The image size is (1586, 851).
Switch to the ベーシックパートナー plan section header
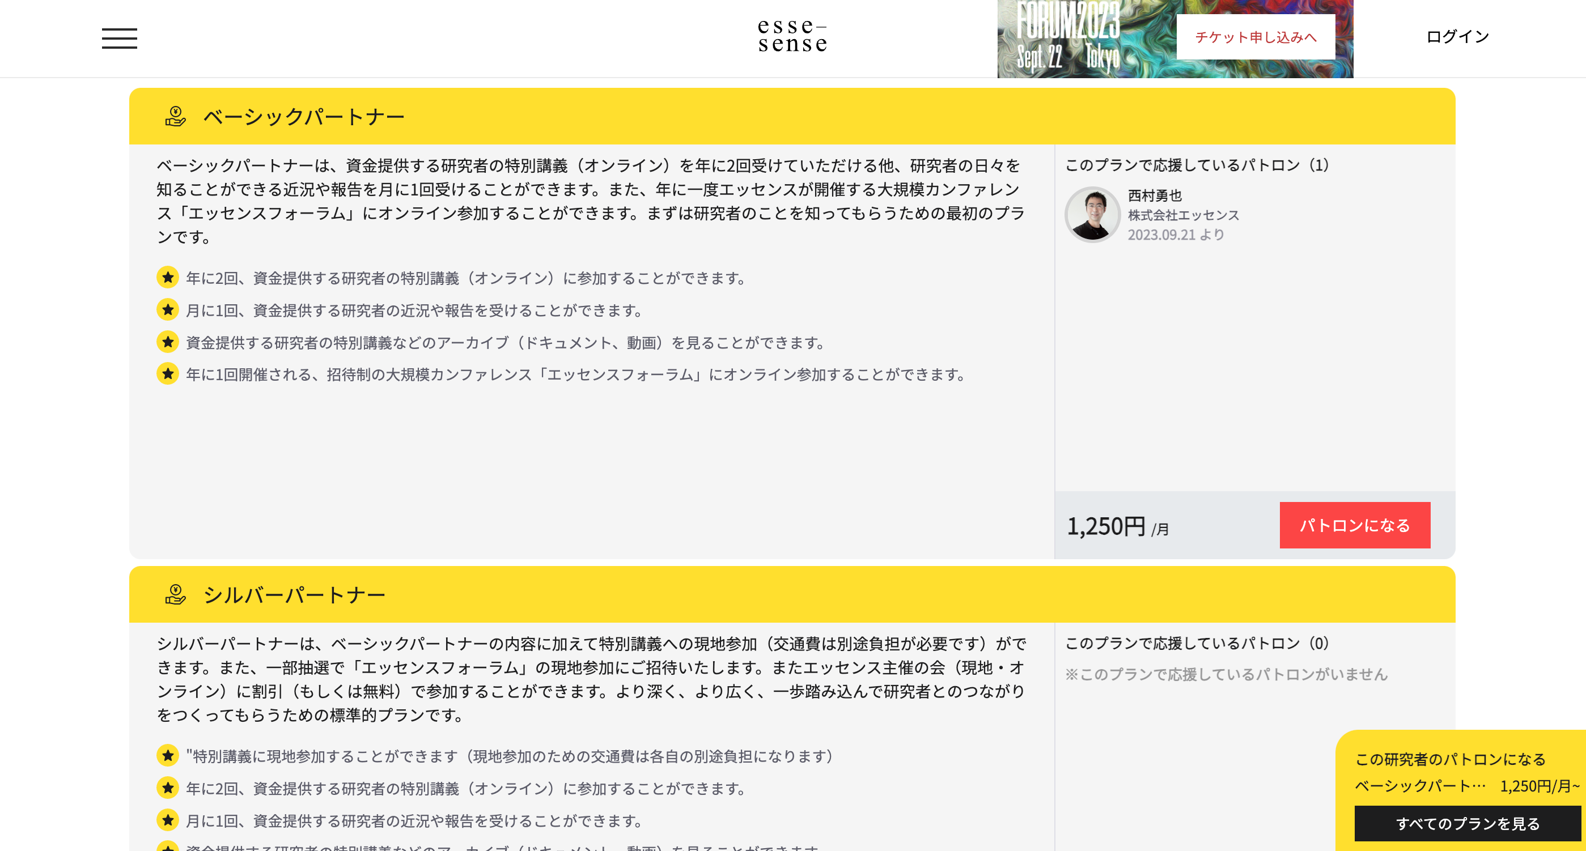pos(303,116)
